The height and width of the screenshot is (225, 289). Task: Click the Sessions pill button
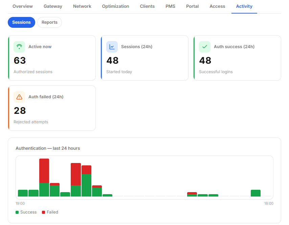click(x=21, y=22)
